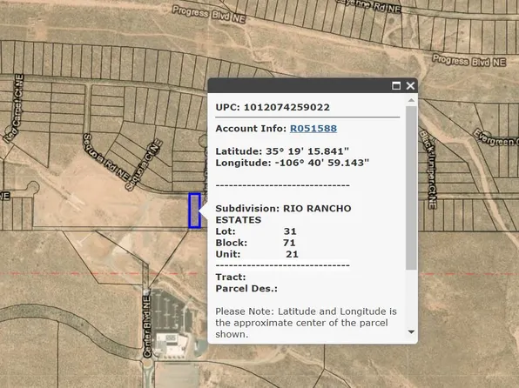Image resolution: width=519 pixels, height=388 pixels.
Task: Click the Parcel Des.: label
Action: (246, 289)
